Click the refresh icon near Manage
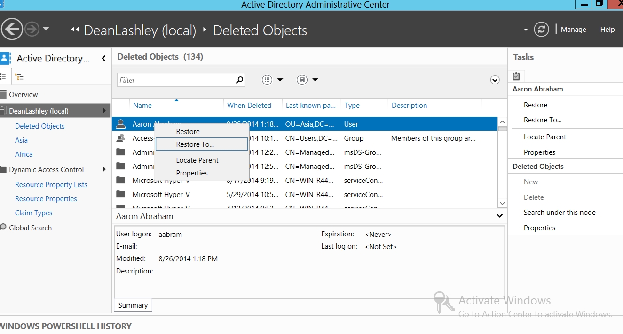The height and width of the screenshot is (334, 623). pyautogui.click(x=542, y=30)
